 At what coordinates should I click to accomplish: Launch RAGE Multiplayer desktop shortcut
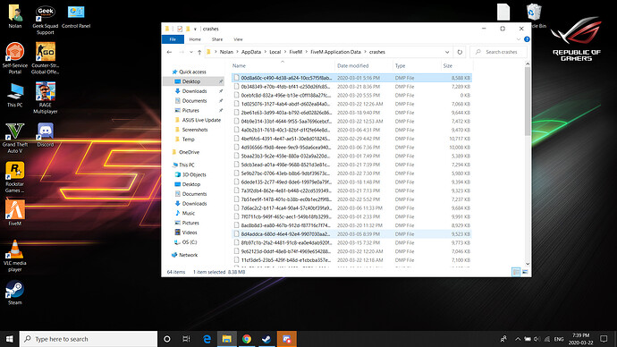(x=46, y=97)
